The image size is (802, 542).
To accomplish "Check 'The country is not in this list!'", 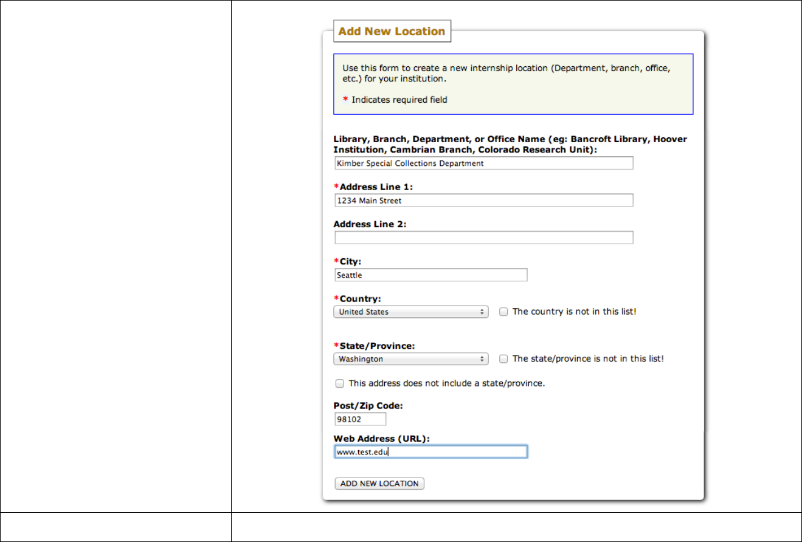I will tap(503, 312).
